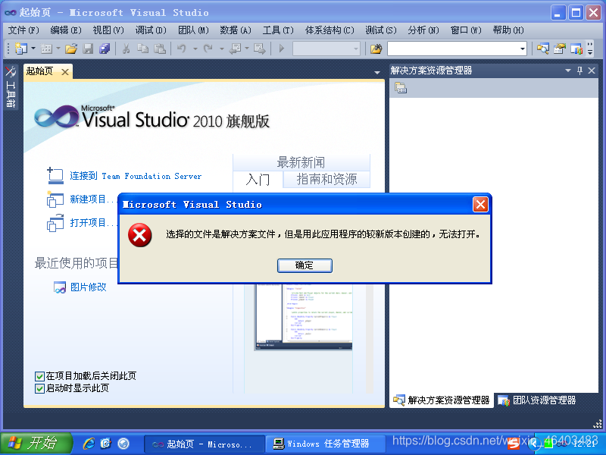Select the 指南和资源 start page tab
The height and width of the screenshot is (455, 606).
coord(326,180)
